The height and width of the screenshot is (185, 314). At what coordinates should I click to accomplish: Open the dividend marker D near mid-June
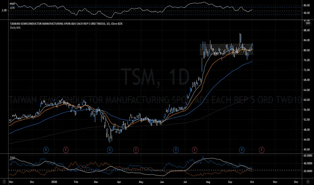coord(176,150)
